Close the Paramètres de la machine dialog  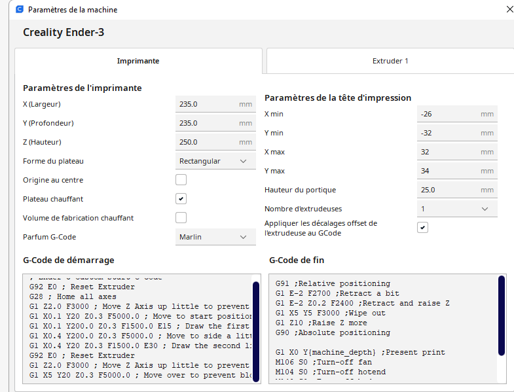point(509,10)
